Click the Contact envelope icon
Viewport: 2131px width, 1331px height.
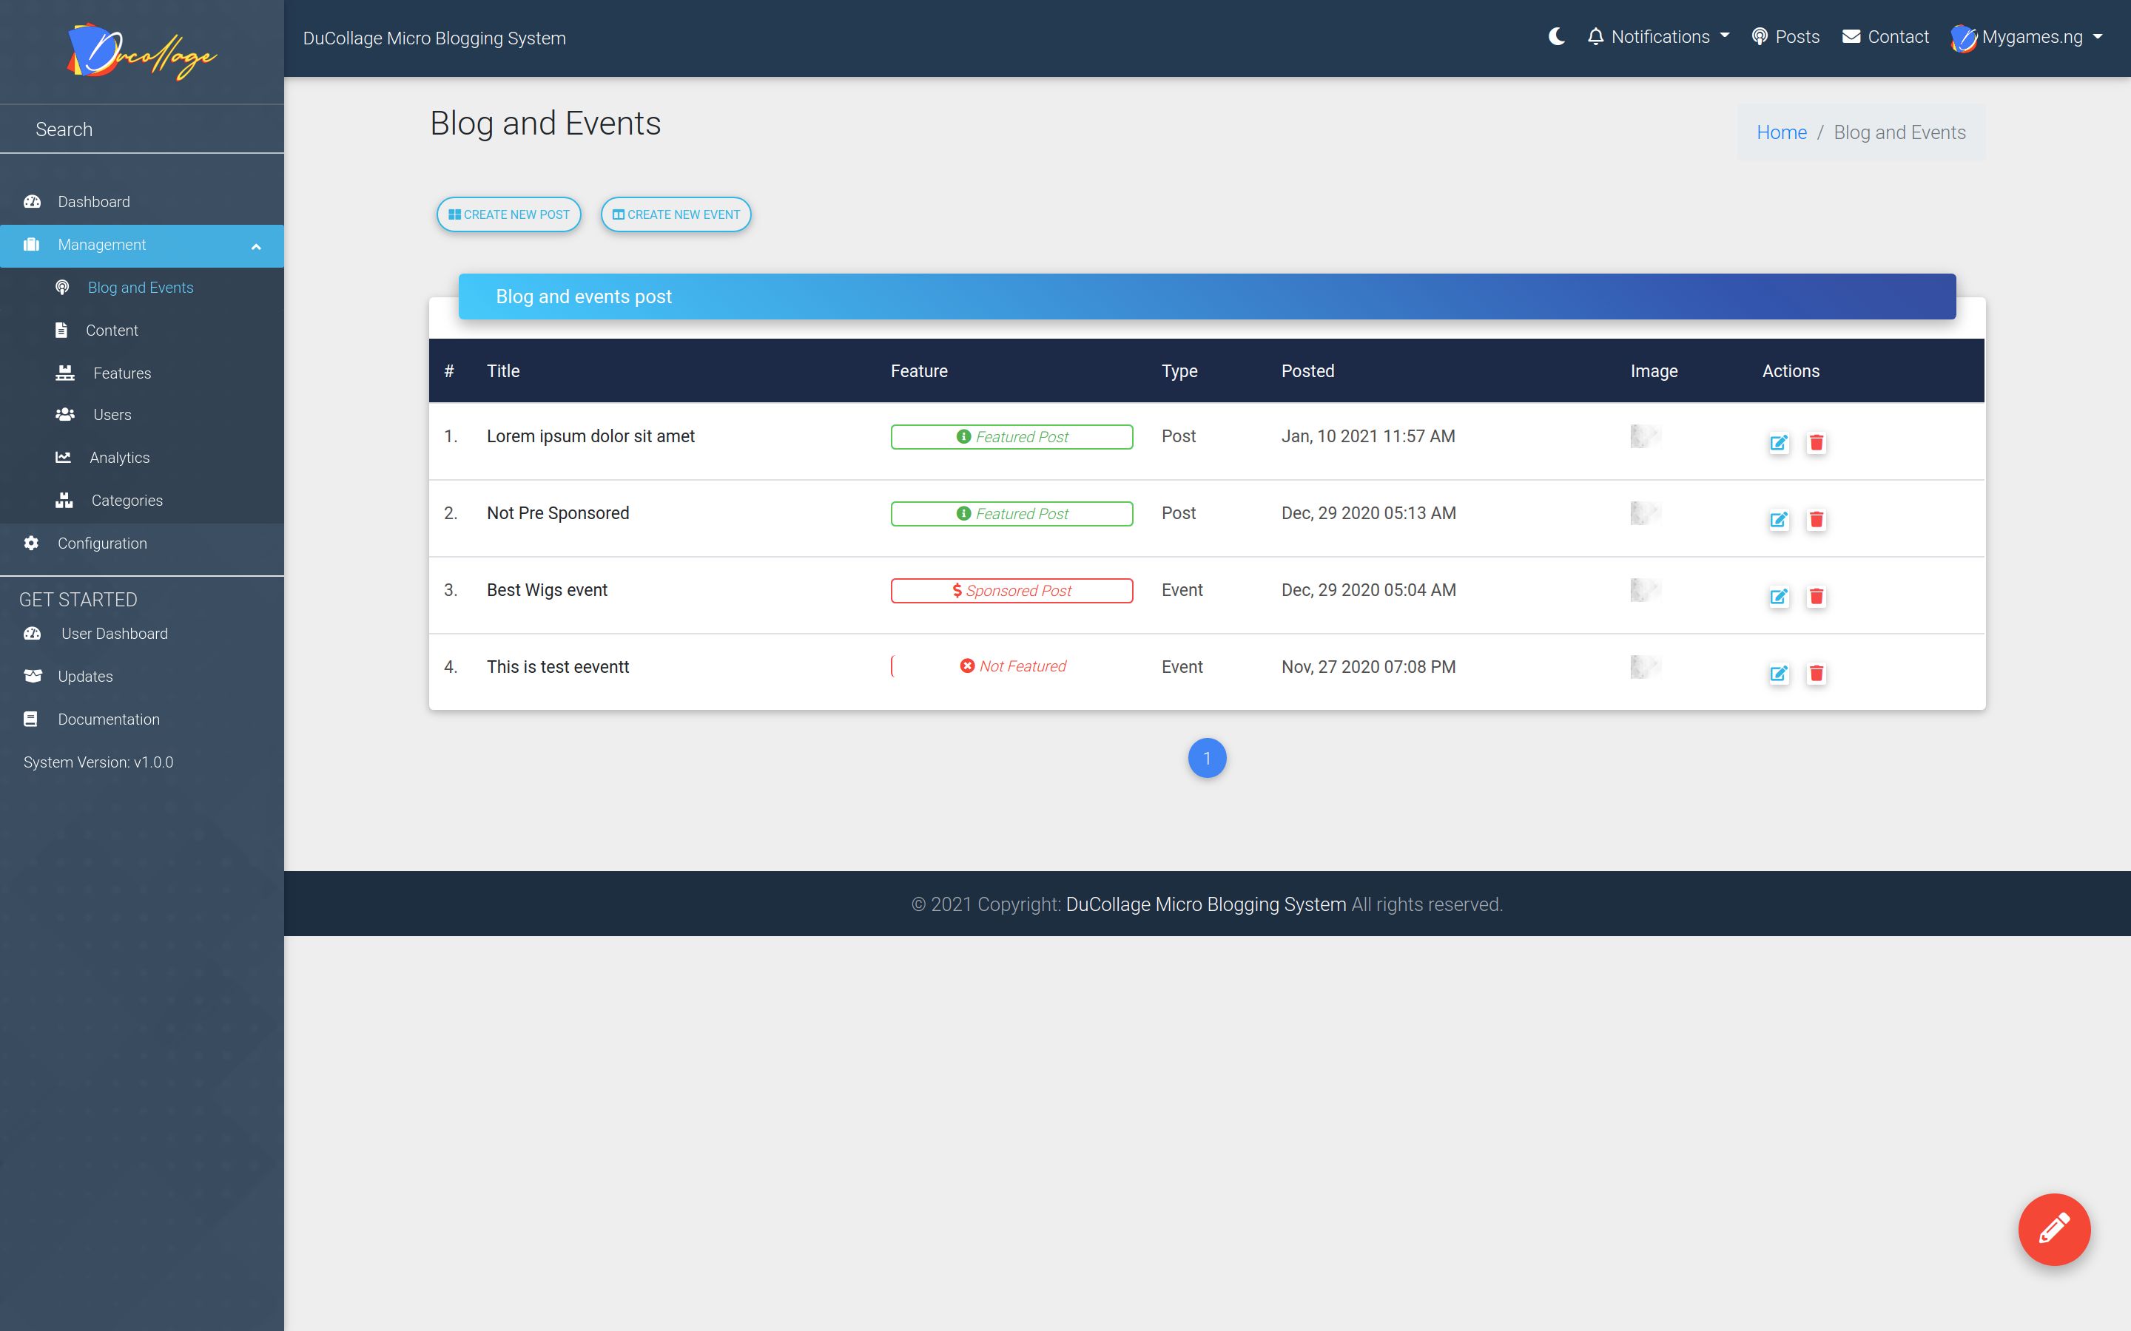[x=1851, y=37]
